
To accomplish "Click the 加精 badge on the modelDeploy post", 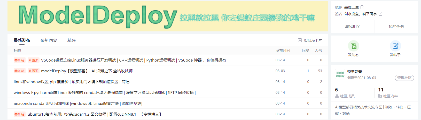I will (x=20, y=71).
